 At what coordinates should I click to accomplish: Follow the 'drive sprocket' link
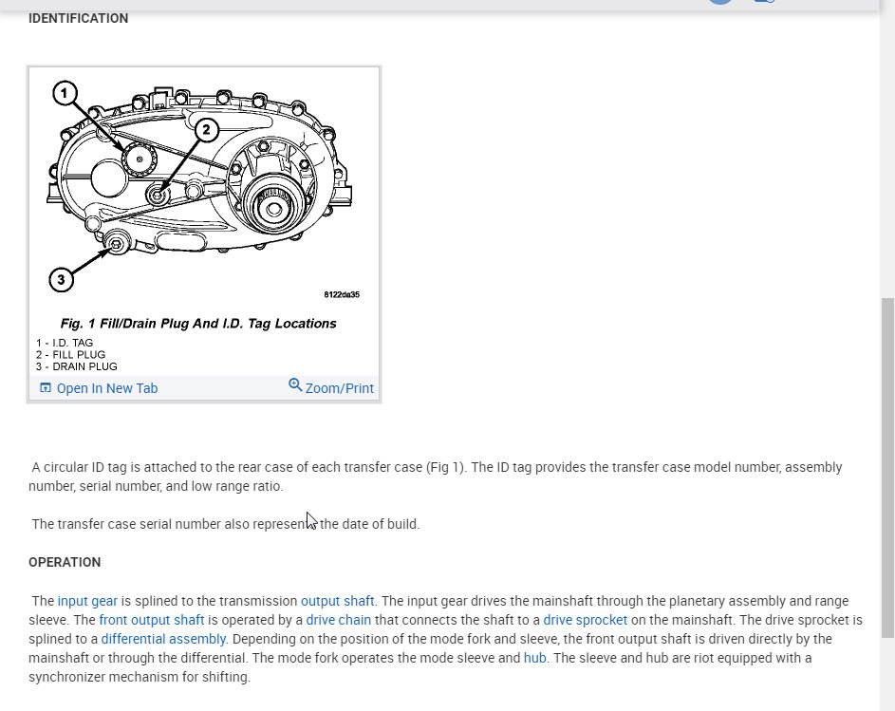585,620
